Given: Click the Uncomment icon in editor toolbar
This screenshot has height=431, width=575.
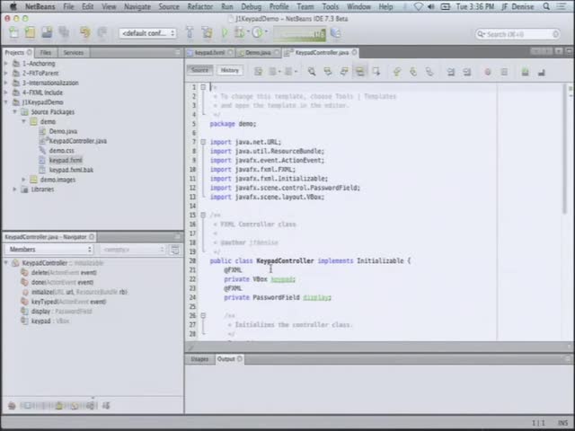Looking at the screenshot, I should 541,73.
